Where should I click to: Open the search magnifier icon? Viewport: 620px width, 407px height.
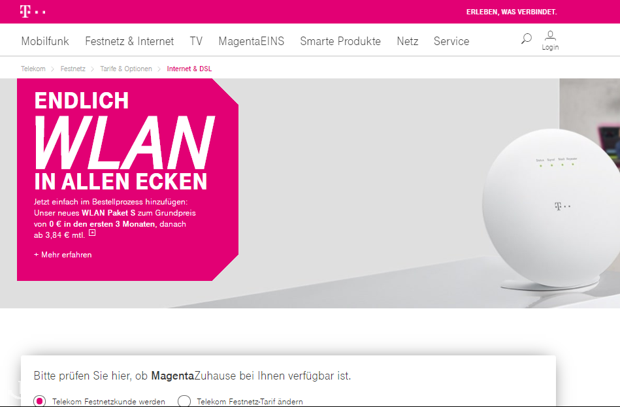click(527, 39)
